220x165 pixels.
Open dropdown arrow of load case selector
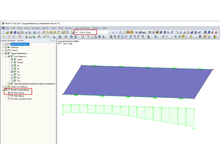tap(109, 32)
